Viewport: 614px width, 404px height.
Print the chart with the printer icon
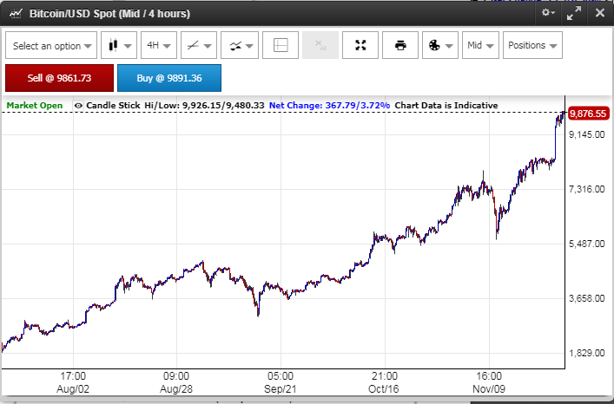pos(400,45)
